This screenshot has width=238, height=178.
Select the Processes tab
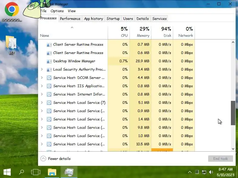(x=48, y=18)
